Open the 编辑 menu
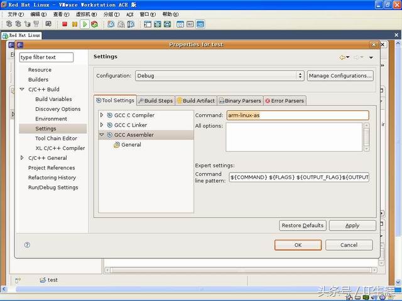 pos(38,14)
